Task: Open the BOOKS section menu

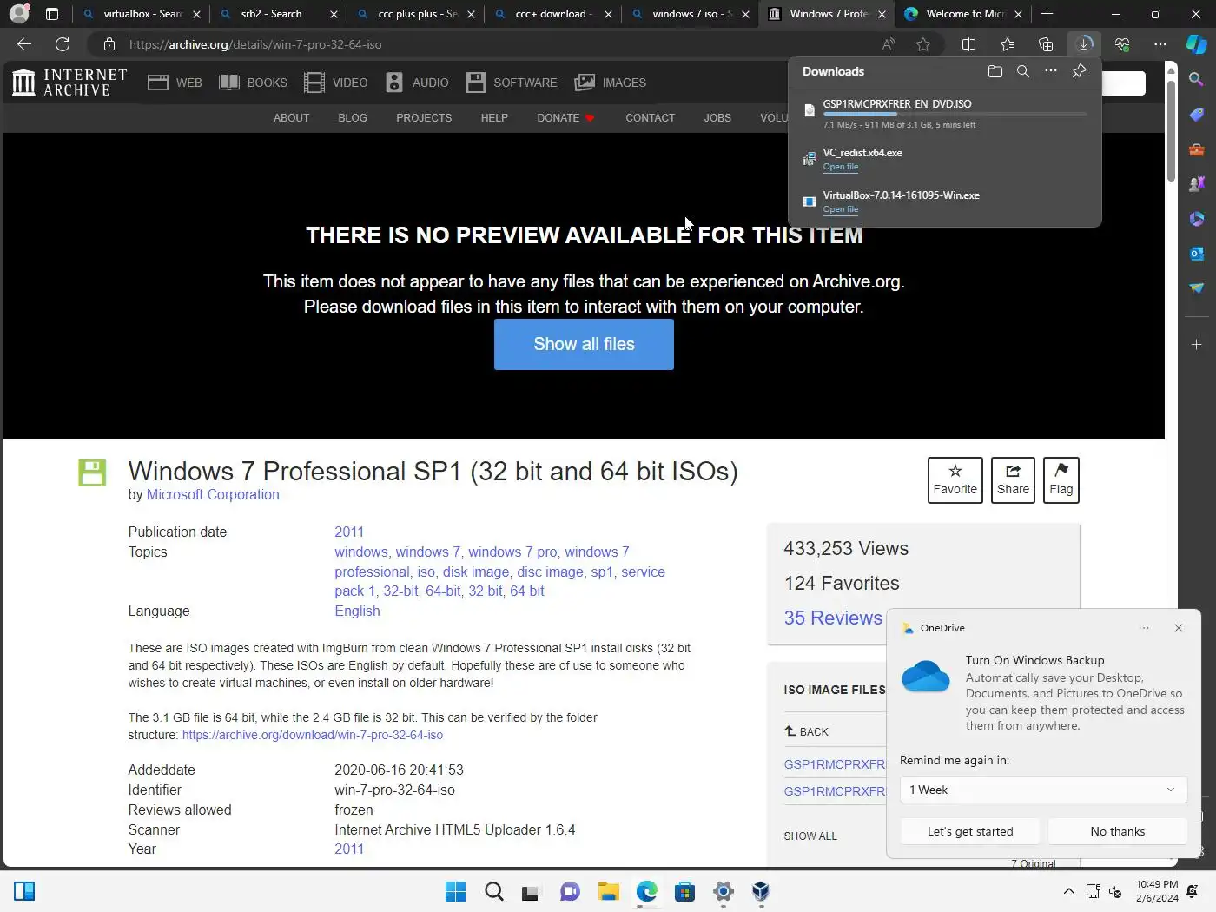Action: pos(253,83)
